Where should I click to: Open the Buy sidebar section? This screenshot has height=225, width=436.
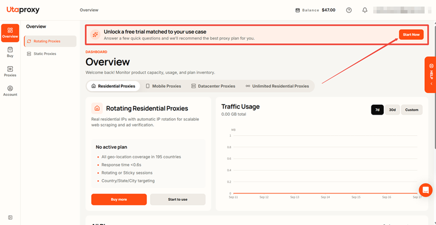pyautogui.click(x=10, y=52)
